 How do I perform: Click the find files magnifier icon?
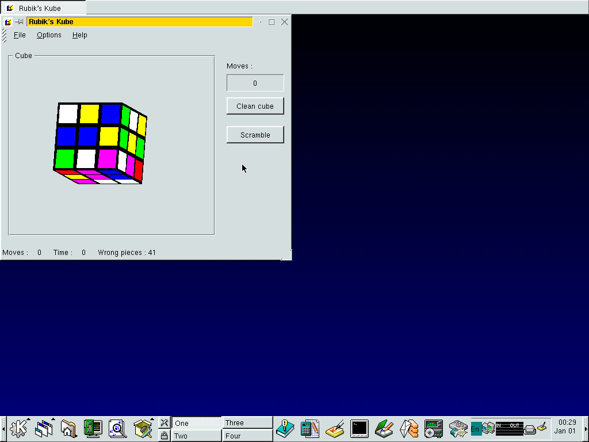click(117, 429)
